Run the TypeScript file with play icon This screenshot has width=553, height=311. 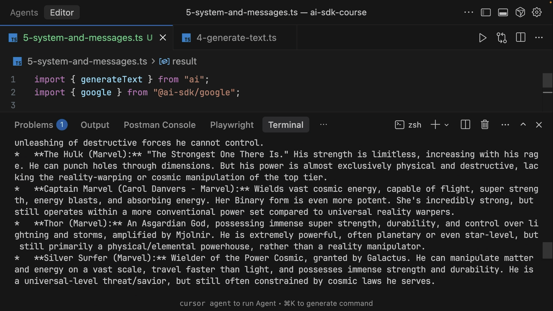(483, 38)
